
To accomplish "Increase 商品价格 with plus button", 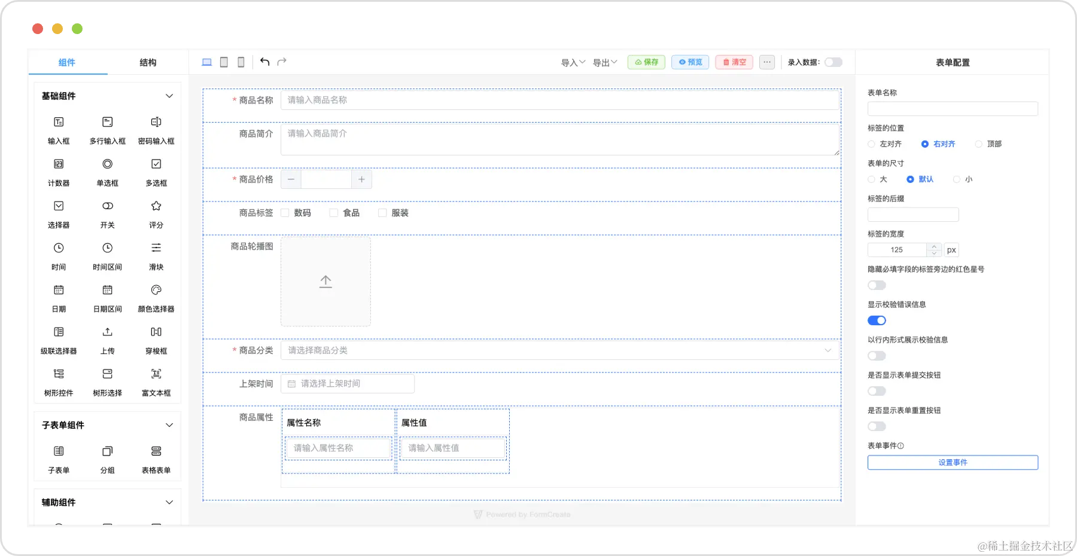I will (361, 179).
